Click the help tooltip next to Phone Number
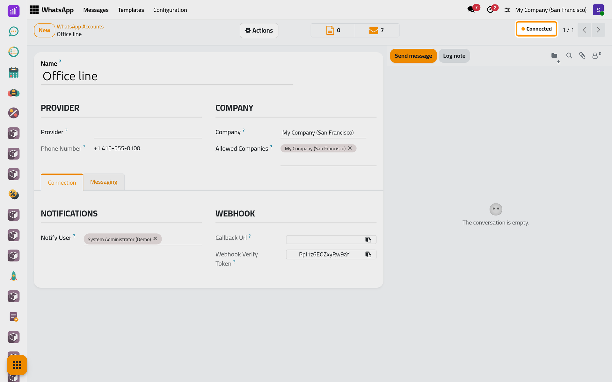Image resolution: width=612 pixels, height=382 pixels. point(84,146)
